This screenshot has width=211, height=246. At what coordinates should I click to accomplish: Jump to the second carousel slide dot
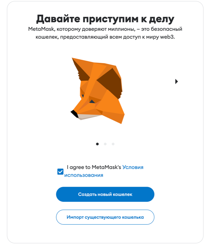point(105,144)
